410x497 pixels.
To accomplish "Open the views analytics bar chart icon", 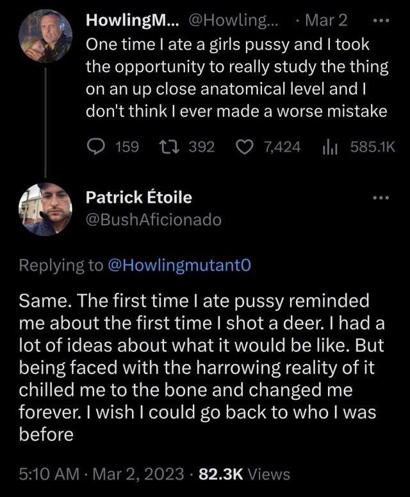I will tap(329, 147).
